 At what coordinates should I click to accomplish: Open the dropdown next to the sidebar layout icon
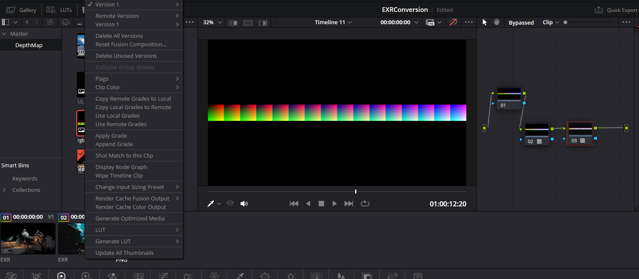15,23
